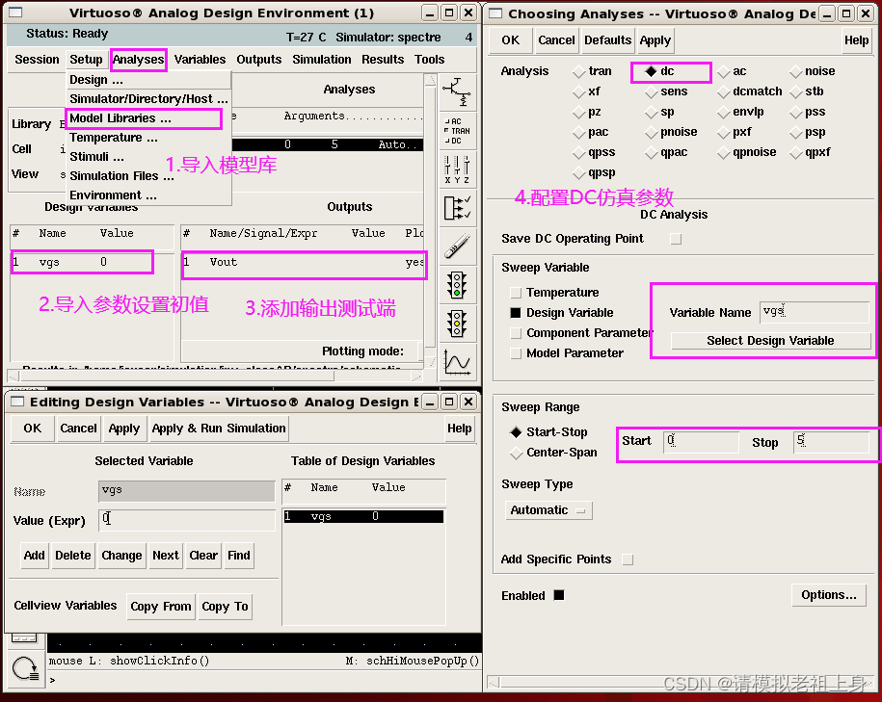882x702 pixels.
Task: Click OK in Choosing Analyses window
Action: point(510,40)
